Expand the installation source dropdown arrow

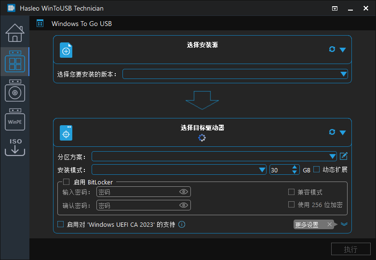pos(343,50)
